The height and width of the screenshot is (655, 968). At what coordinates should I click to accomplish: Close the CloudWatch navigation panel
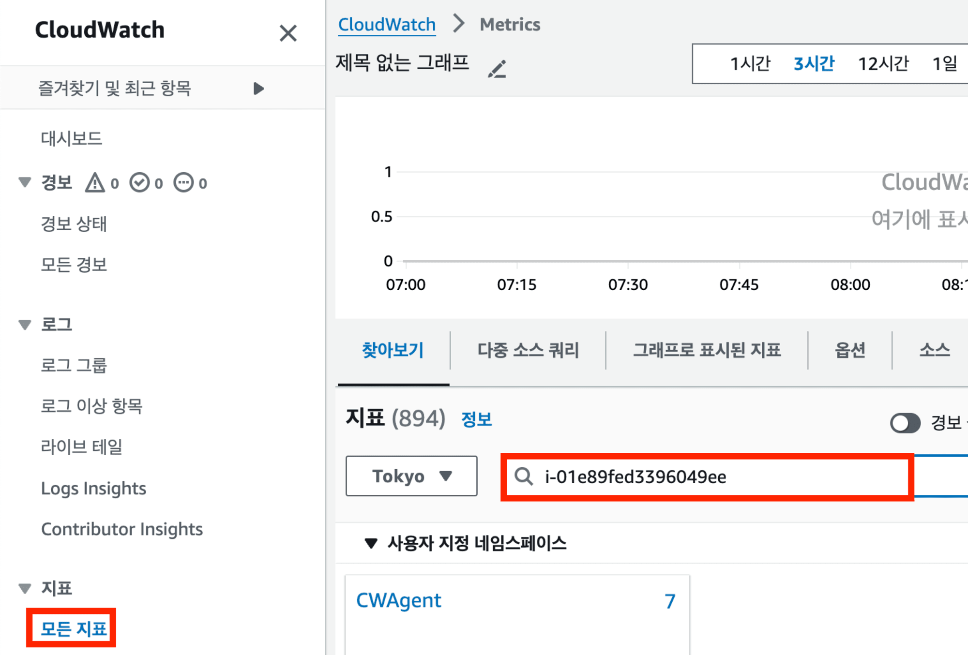click(x=288, y=33)
